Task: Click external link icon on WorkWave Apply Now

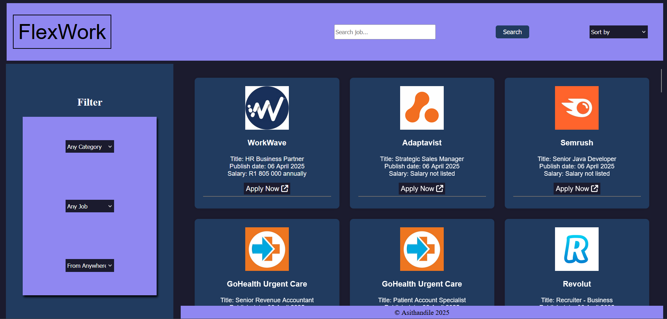Action: click(x=285, y=188)
